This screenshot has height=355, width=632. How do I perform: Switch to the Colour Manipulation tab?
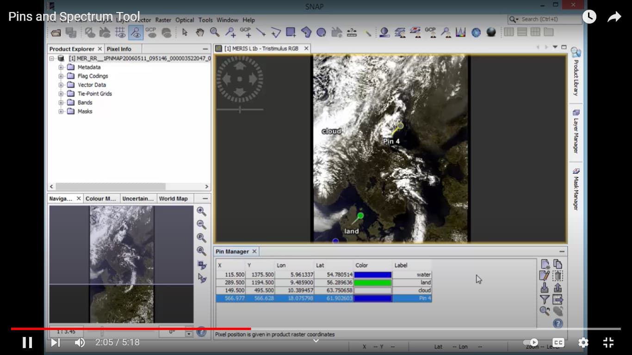click(x=101, y=199)
